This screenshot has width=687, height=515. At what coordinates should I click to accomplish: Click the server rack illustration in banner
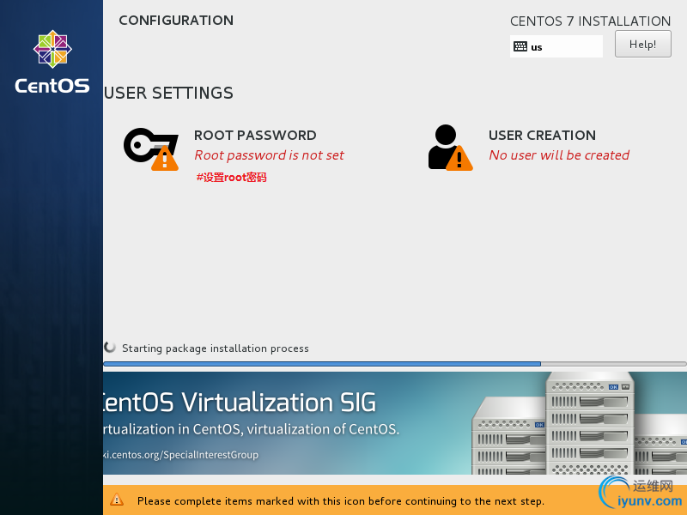click(x=579, y=423)
